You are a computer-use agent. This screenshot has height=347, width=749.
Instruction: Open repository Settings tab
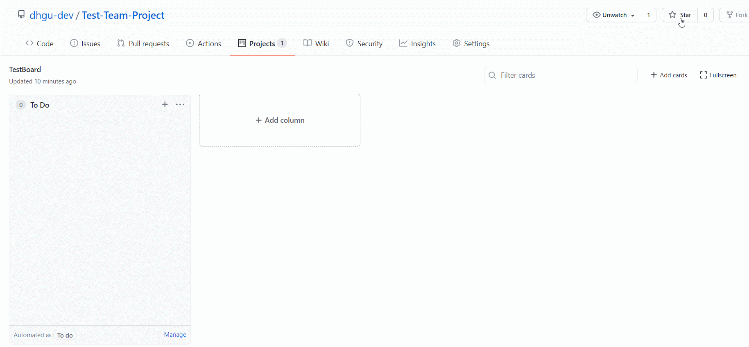coord(471,43)
